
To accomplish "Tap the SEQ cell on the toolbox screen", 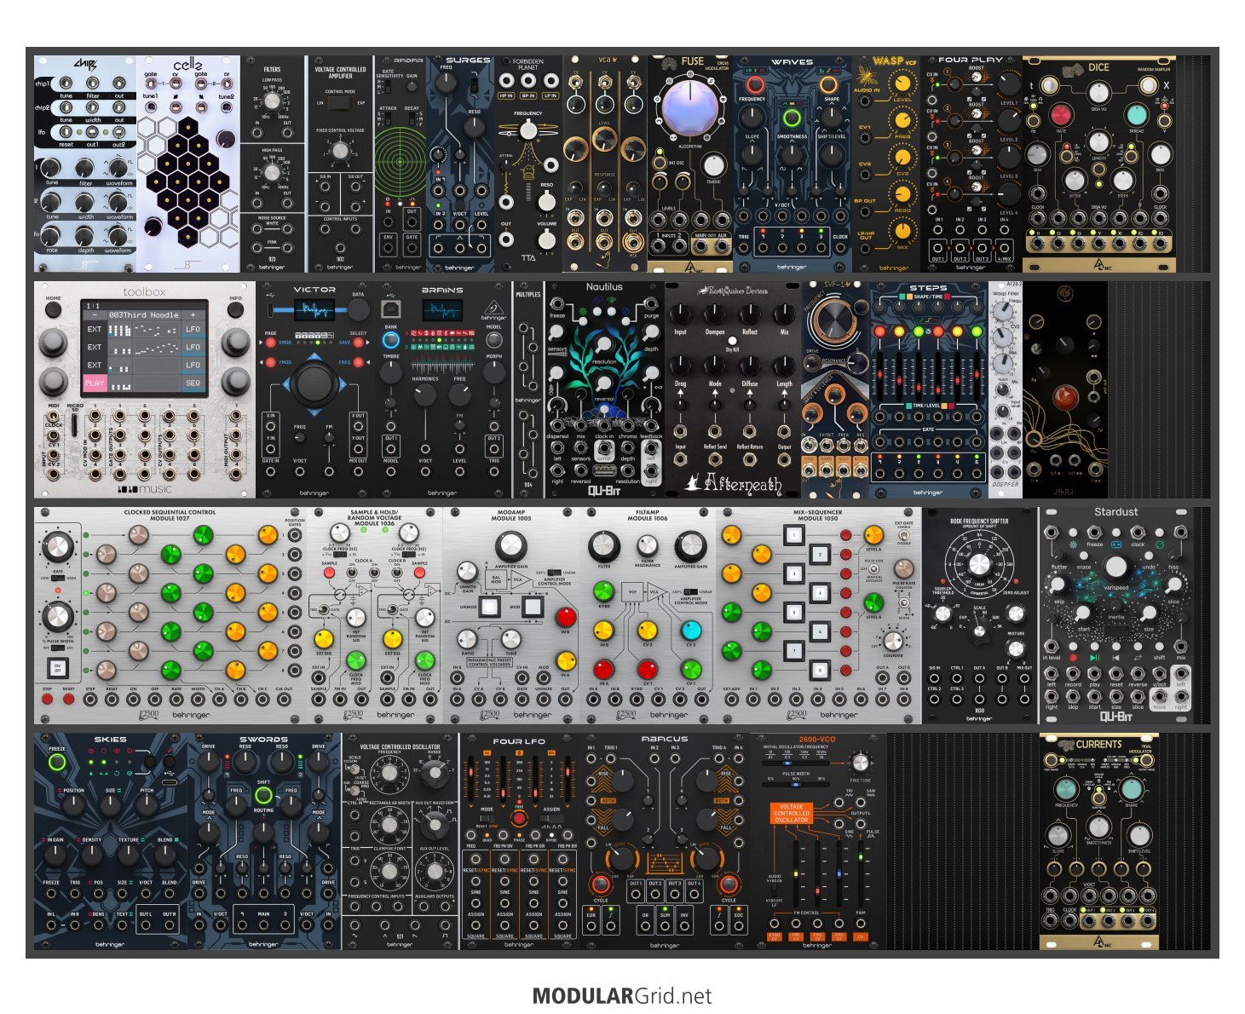I will [193, 383].
